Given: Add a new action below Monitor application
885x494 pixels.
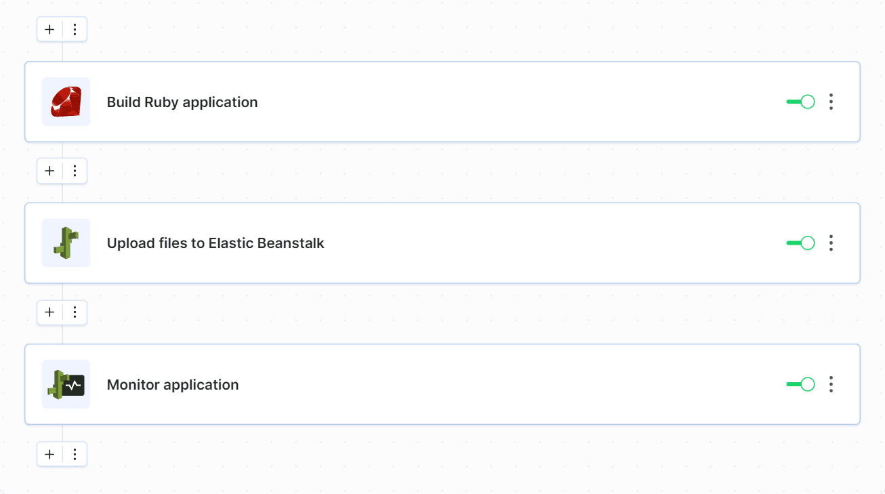Looking at the screenshot, I should [x=49, y=454].
